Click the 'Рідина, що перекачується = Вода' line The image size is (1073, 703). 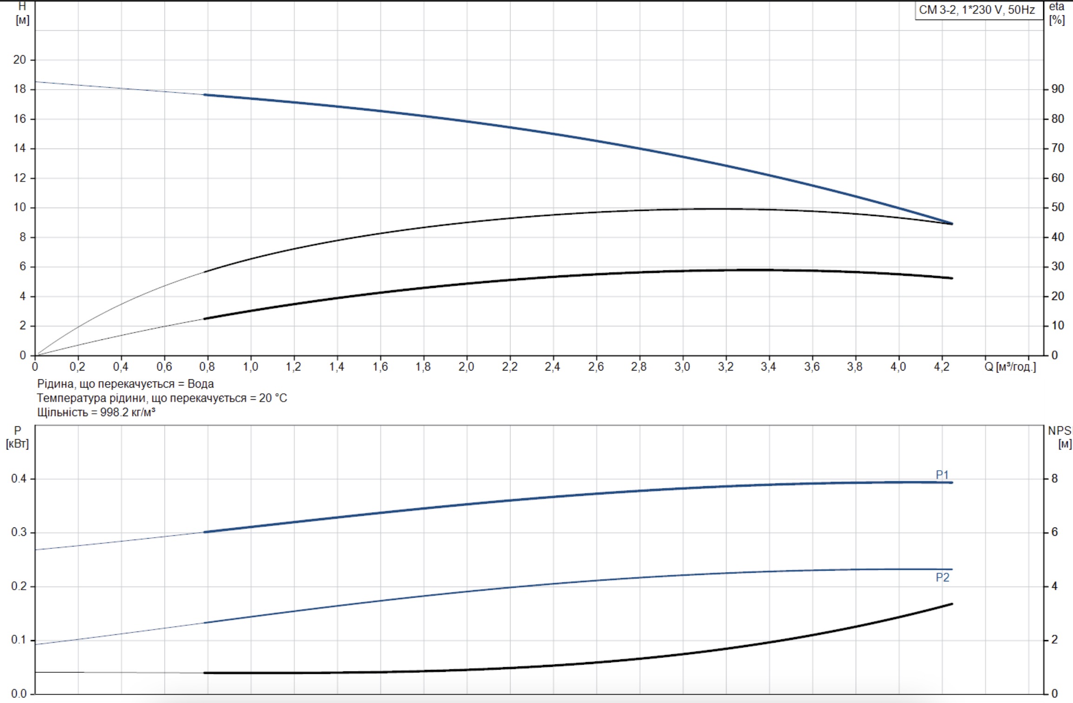point(125,384)
